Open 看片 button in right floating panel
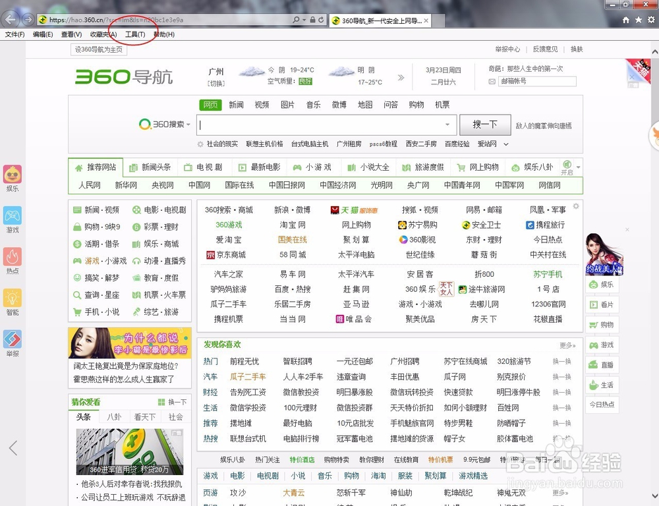 [x=602, y=304]
